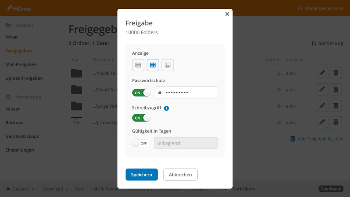
Task: Go to Backups in the sidebar
Action: tap(14, 123)
